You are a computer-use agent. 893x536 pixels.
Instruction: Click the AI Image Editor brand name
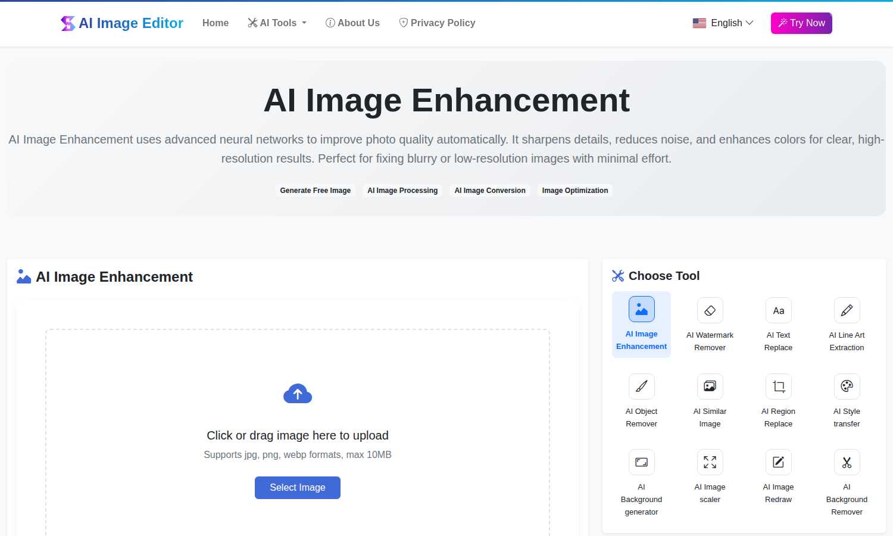(x=131, y=23)
